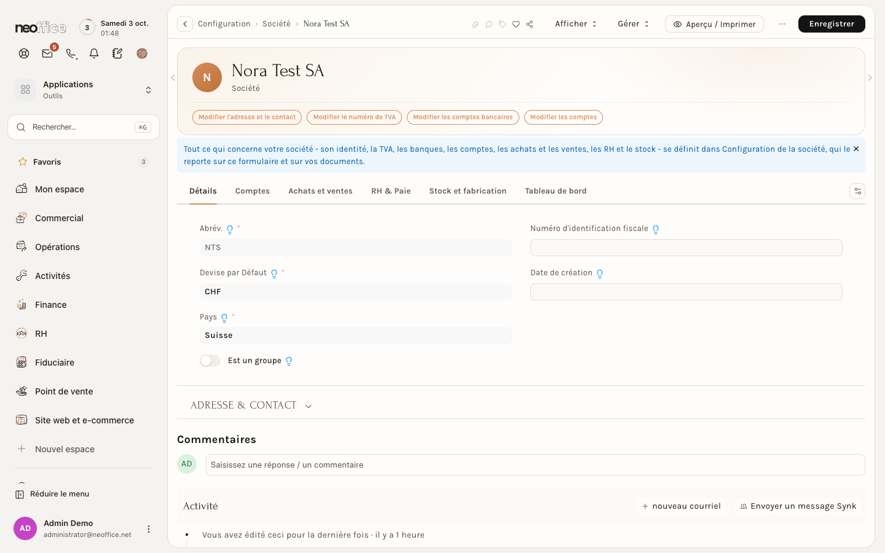Focus the Rechercher search box

point(84,127)
